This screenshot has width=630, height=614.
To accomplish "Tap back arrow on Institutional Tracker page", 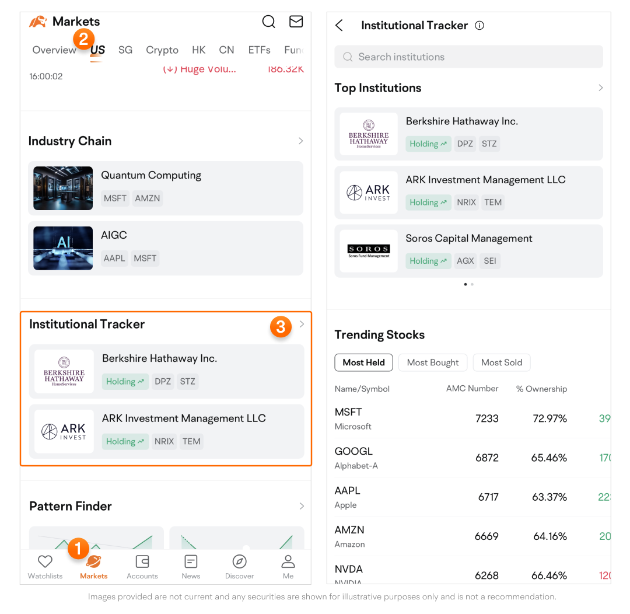I will [339, 26].
